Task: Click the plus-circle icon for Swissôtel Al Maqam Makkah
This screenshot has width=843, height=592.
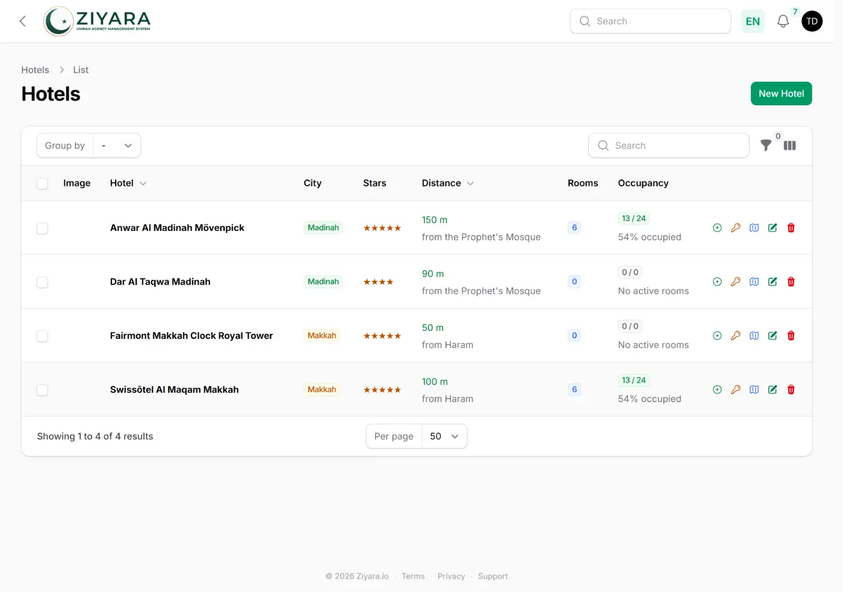Action: (717, 390)
